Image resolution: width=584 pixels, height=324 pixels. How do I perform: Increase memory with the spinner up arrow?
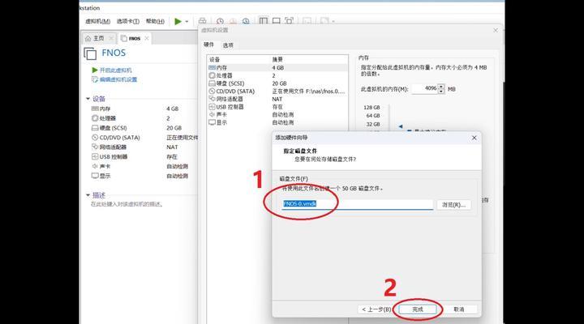click(x=441, y=87)
